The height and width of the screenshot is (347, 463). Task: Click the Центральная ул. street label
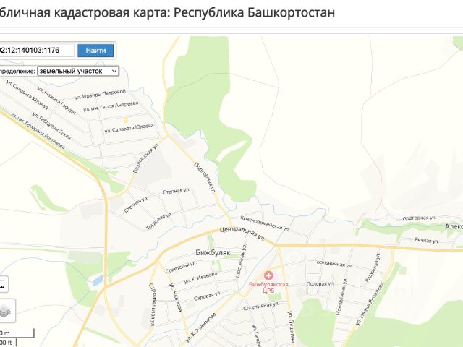pos(243,234)
